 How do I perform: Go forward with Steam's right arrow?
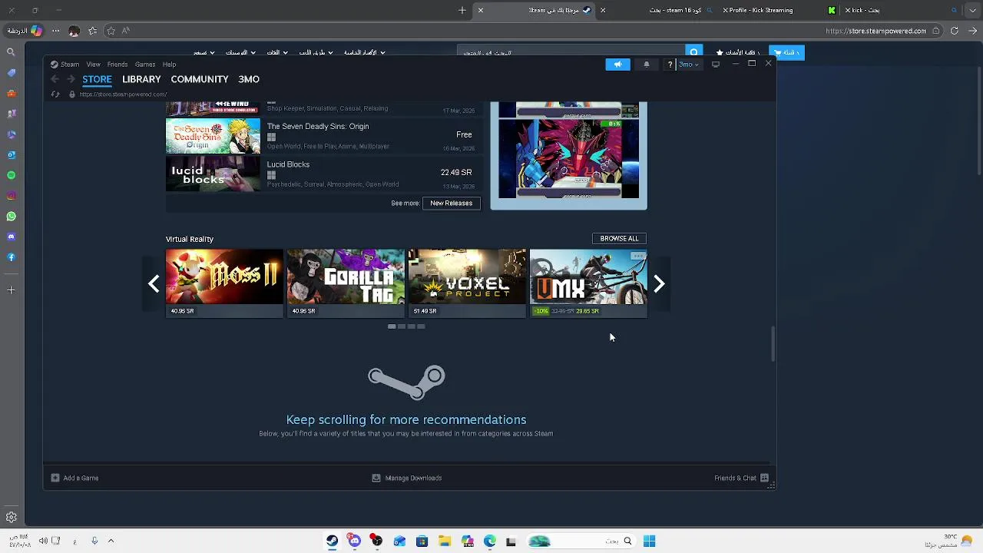tap(70, 79)
